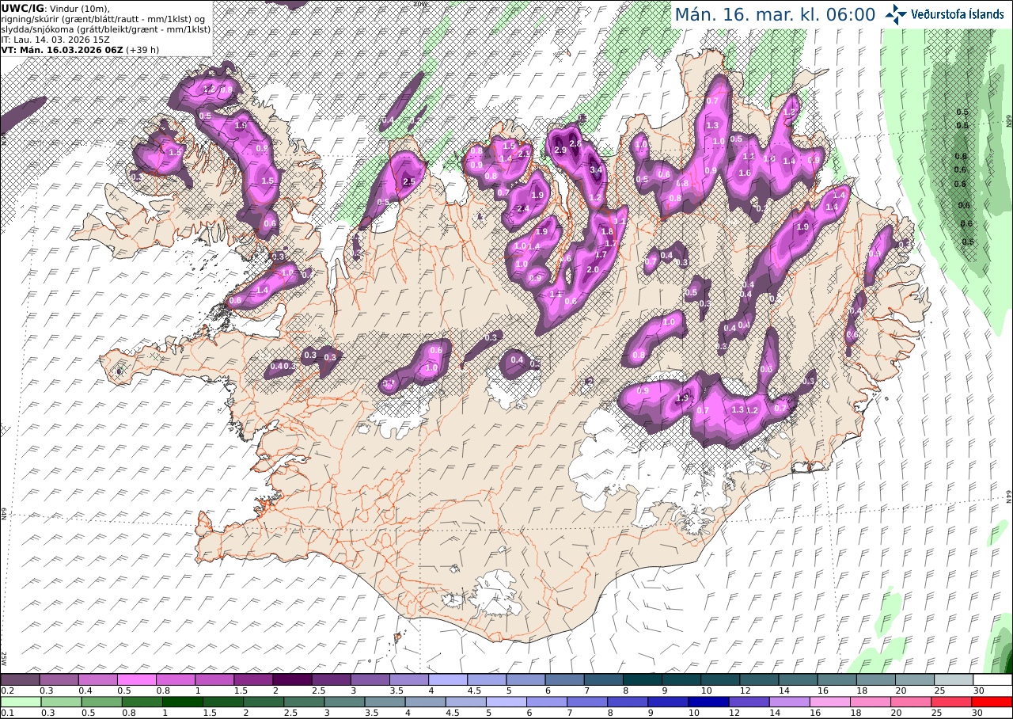Click the 'UWC/IG' model title text
1013x719 pixels.
tap(22, 8)
